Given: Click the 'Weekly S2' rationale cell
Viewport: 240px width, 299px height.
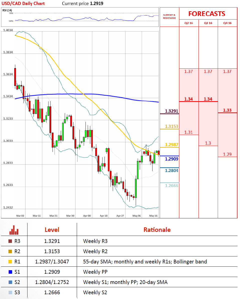Looking at the screenshot, I should (x=95, y=292).
